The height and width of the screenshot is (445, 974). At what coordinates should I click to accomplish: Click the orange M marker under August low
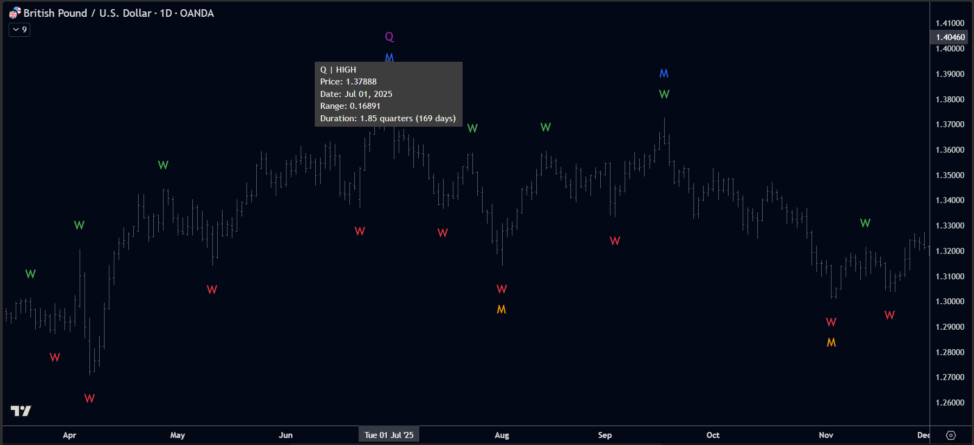(501, 310)
